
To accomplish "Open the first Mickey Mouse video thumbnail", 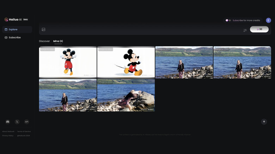I will [68, 62].
